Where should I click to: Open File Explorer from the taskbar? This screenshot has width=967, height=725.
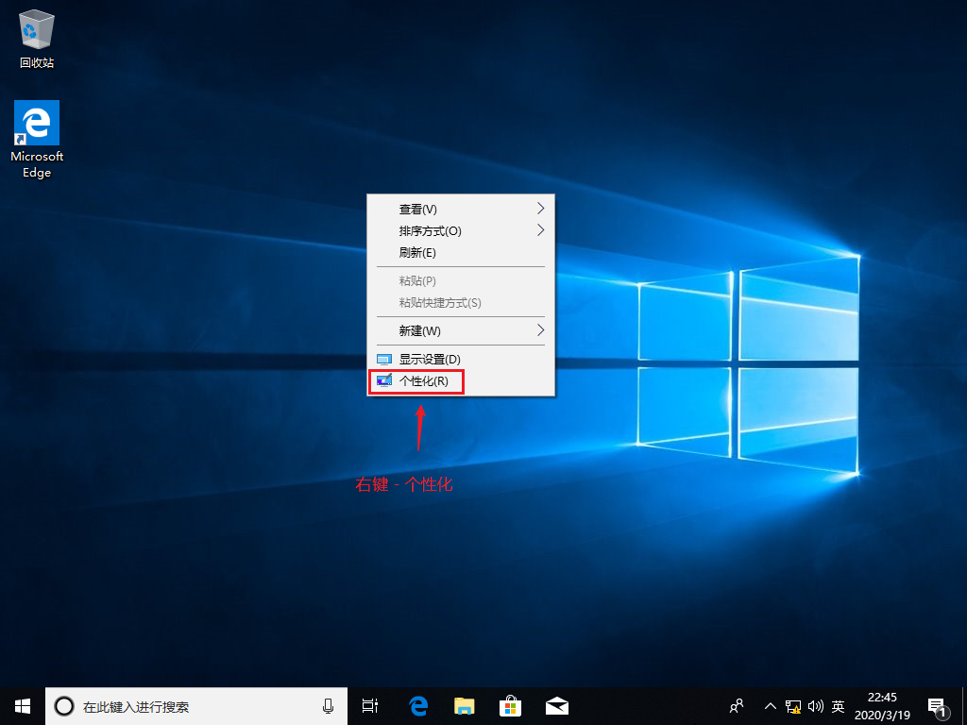[x=464, y=705]
